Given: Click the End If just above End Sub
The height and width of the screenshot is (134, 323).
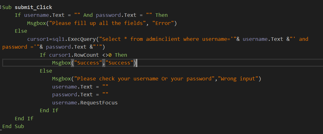Looking at the screenshot, I should (24, 118).
